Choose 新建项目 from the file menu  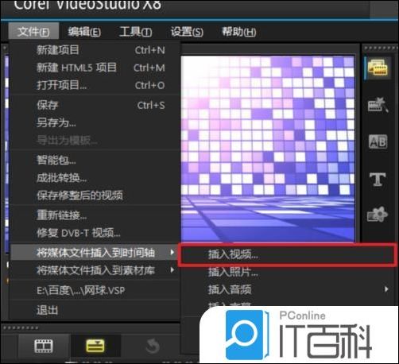tap(95, 50)
